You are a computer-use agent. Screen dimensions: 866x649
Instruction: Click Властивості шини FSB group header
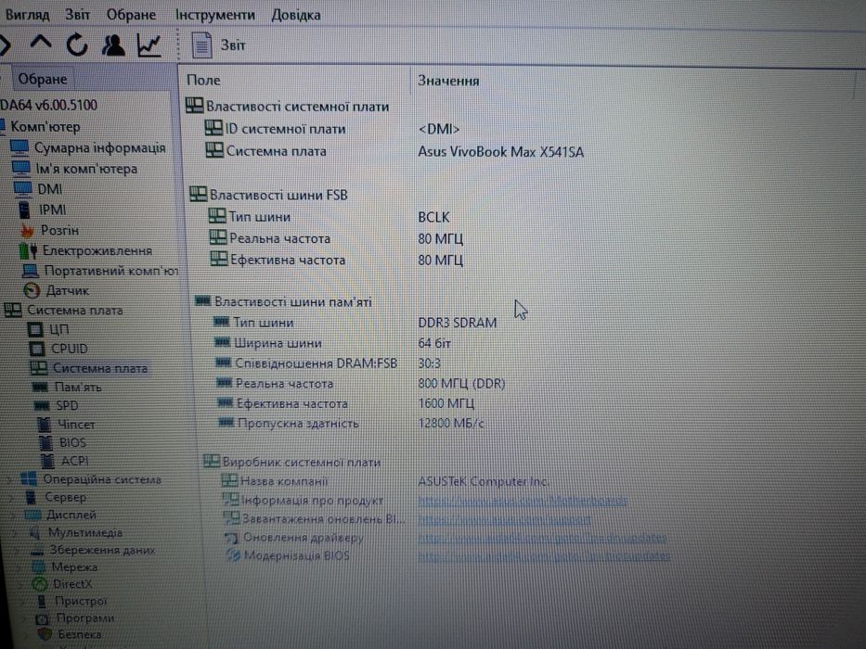click(278, 195)
